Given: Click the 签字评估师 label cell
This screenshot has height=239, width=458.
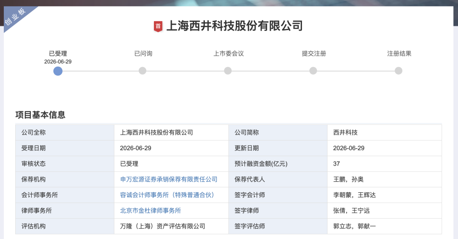Looking at the screenshot, I should (x=278, y=226).
